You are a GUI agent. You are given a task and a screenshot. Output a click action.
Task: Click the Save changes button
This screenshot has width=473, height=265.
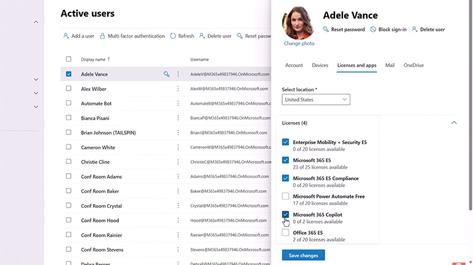tap(303, 255)
